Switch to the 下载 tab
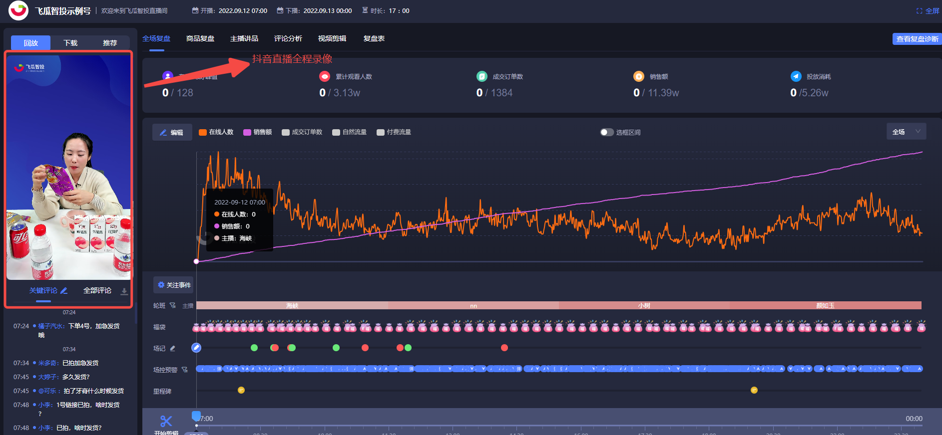This screenshot has height=435, width=942. pos(70,43)
